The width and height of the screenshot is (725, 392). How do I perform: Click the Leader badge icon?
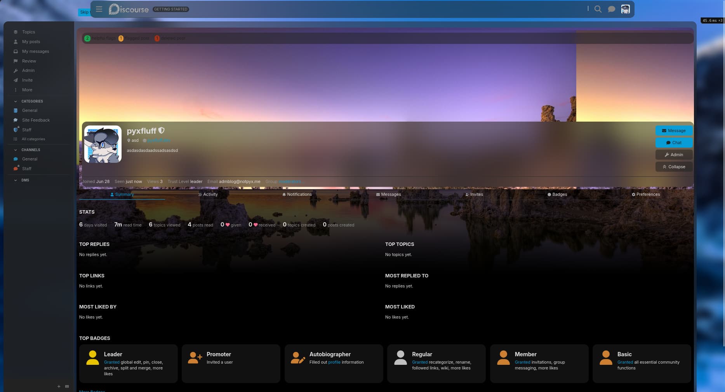pyautogui.click(x=92, y=358)
